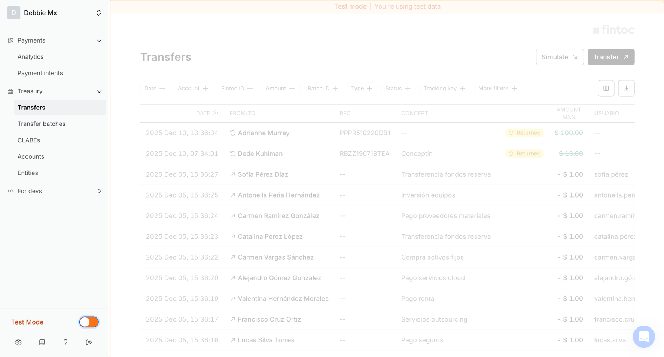Click Returned badge on Adrianne Murray row

pyautogui.click(x=524, y=133)
